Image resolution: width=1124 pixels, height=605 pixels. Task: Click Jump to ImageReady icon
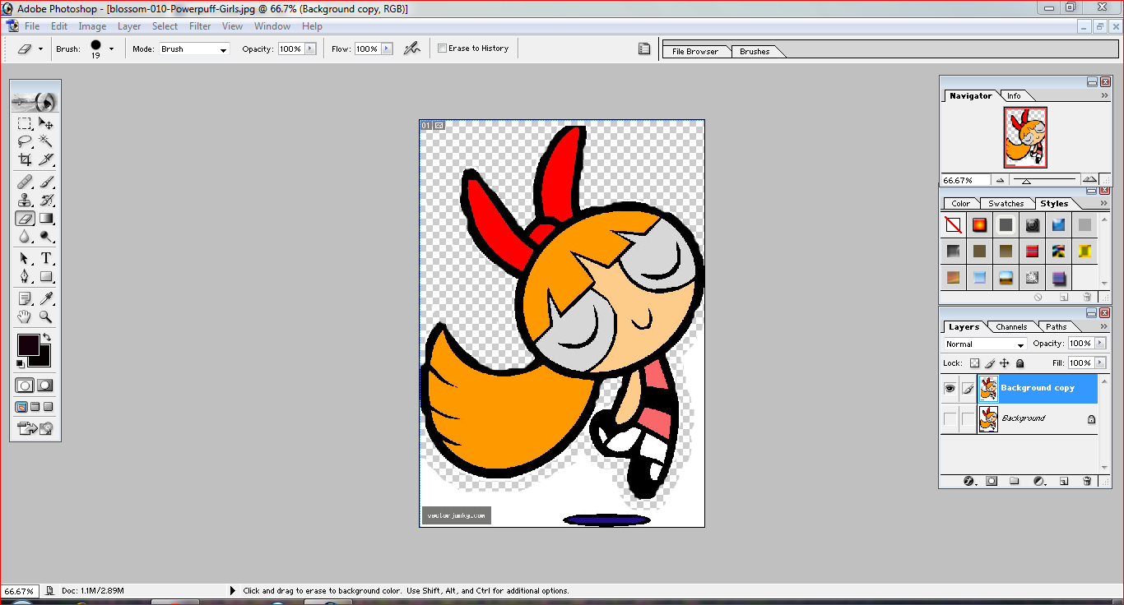click(35, 427)
